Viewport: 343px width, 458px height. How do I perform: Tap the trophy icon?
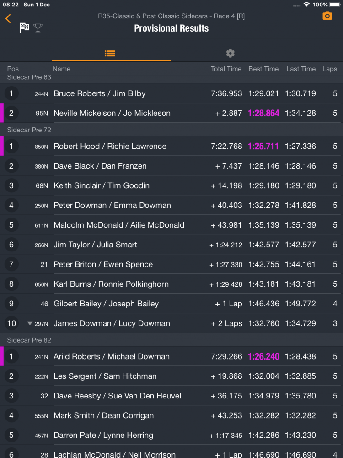38,28
